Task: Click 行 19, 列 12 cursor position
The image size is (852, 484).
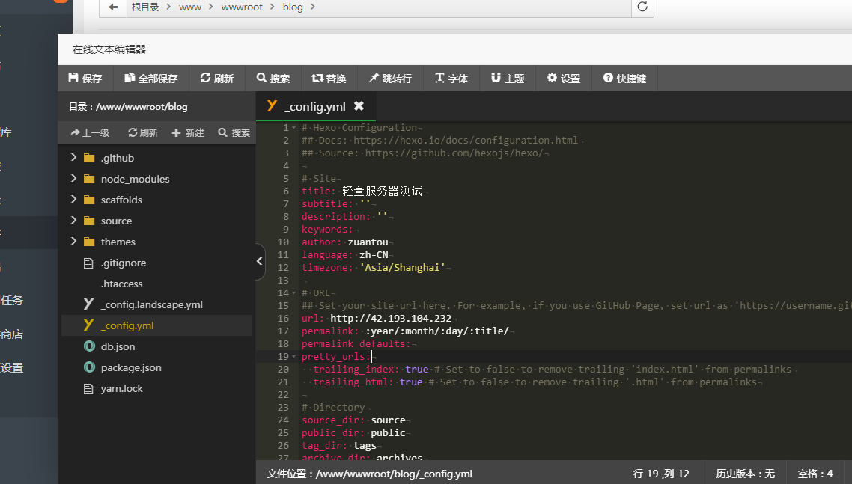Action: [x=661, y=474]
